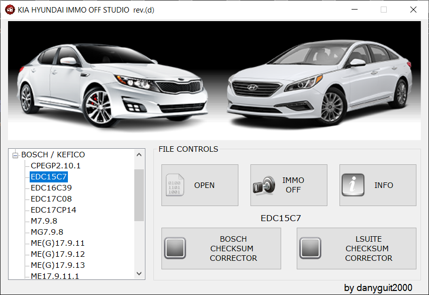Select CPEGP2.10.1 in the ECU tree
The width and height of the screenshot is (429, 295).
tap(55, 166)
